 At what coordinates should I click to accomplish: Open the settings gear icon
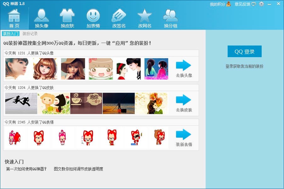point(261,4)
